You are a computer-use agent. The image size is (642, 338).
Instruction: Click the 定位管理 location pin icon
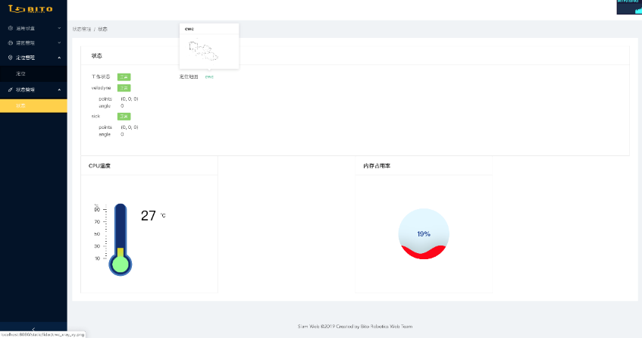pos(10,58)
